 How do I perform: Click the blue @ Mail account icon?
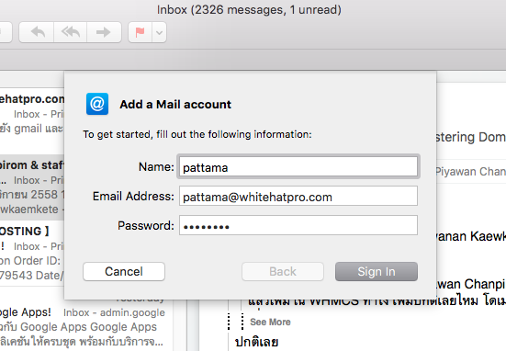[x=97, y=104]
